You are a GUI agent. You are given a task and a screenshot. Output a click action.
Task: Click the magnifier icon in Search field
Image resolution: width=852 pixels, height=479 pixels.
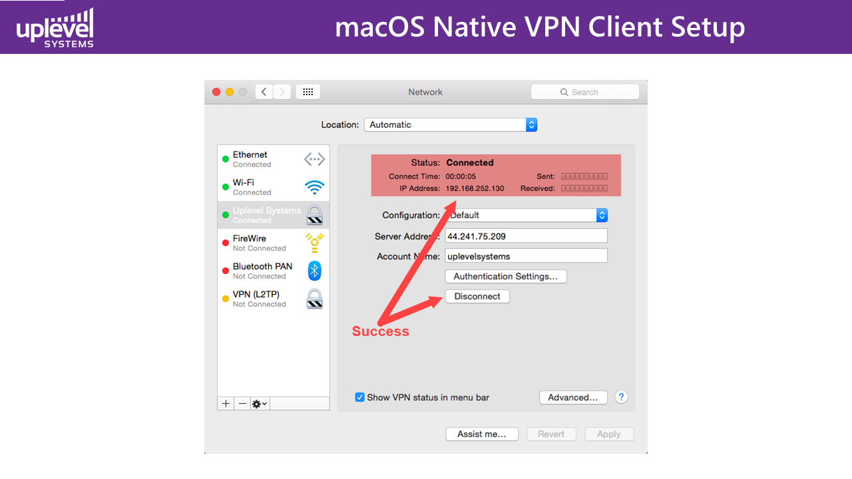coord(564,92)
